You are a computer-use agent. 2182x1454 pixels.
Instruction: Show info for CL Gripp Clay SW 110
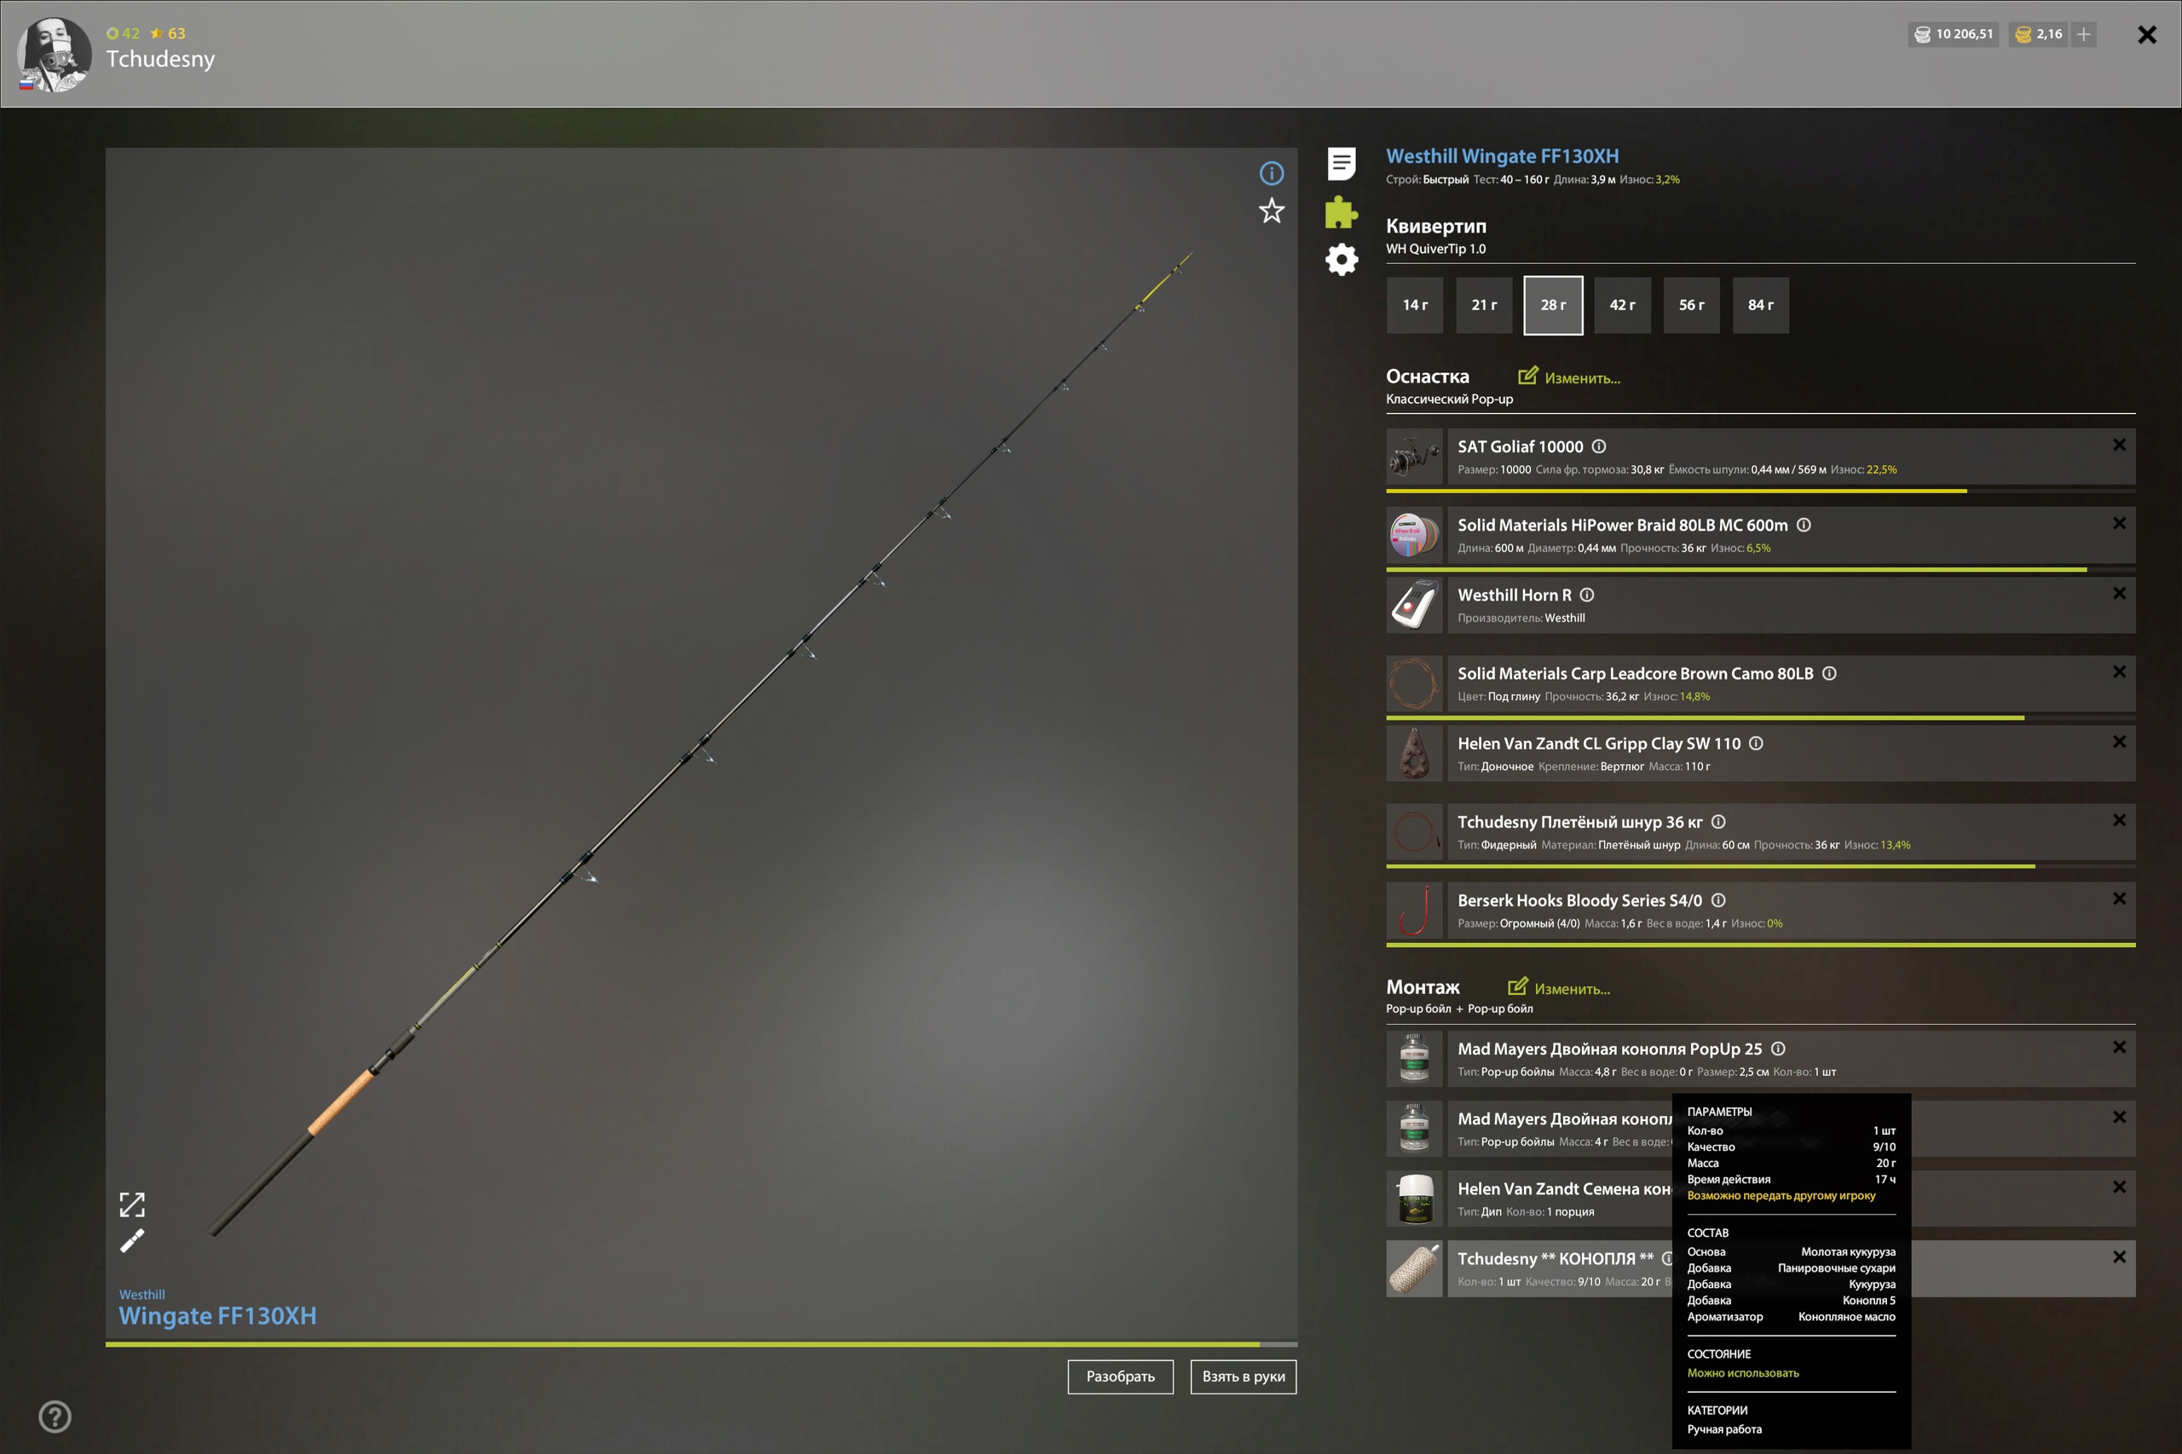pyautogui.click(x=1755, y=743)
